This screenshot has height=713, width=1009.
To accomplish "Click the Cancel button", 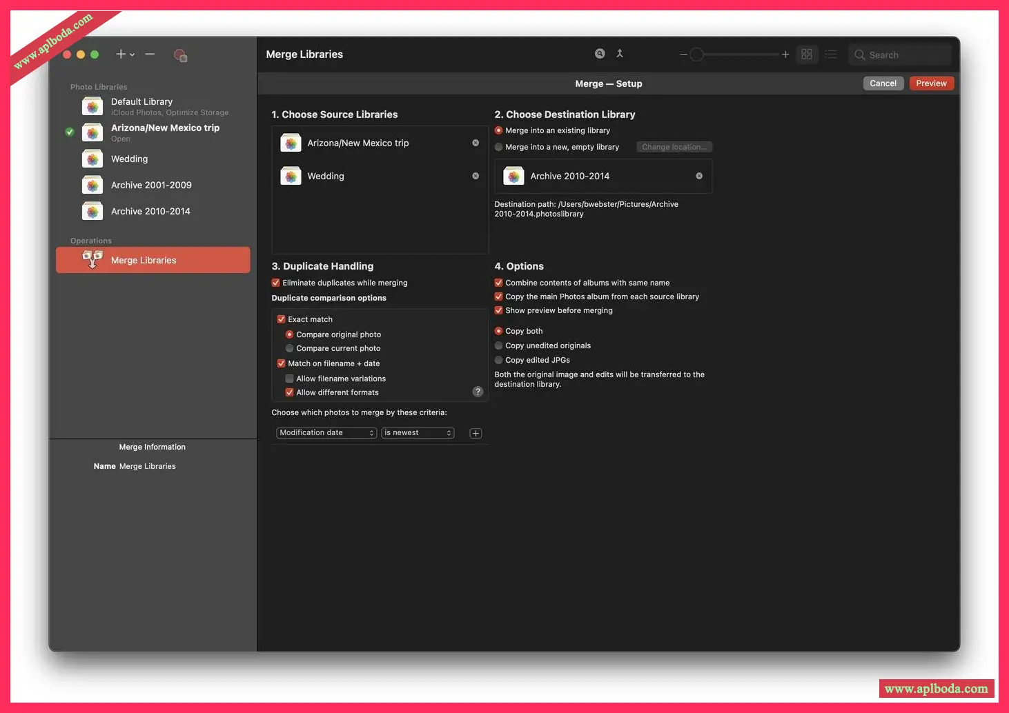I will pyautogui.click(x=883, y=83).
